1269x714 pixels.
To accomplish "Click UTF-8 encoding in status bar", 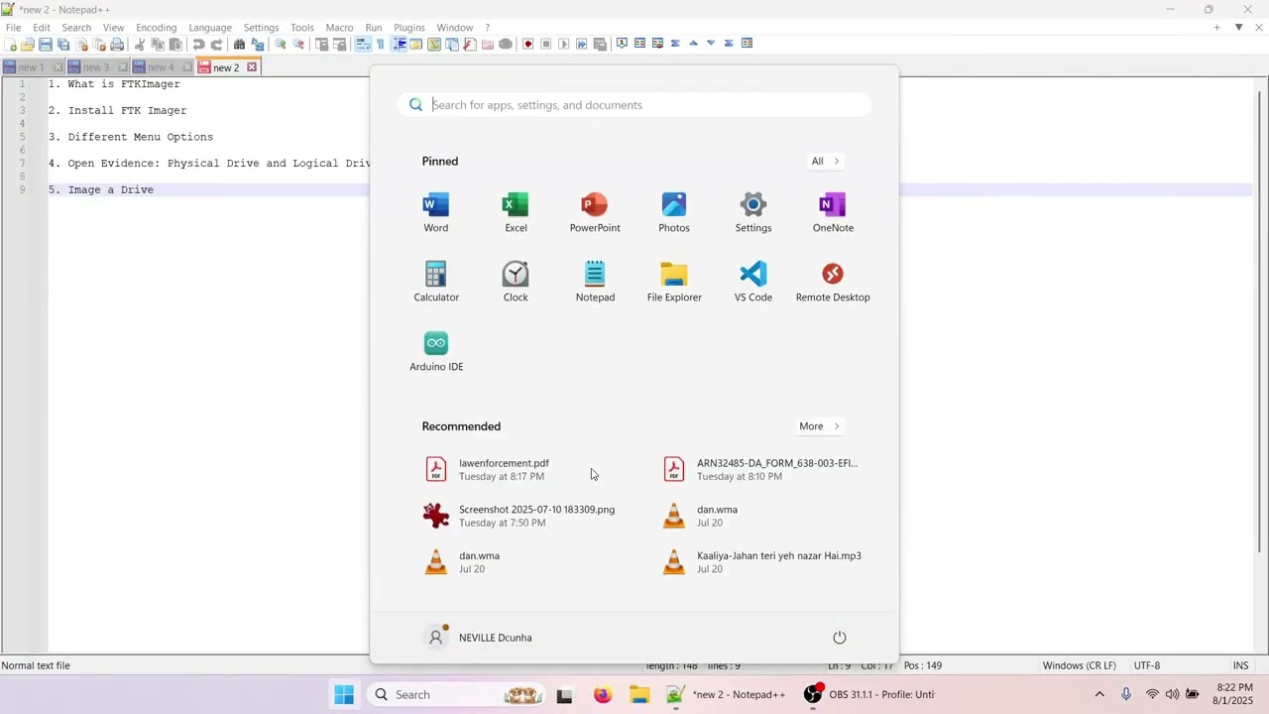I will pyautogui.click(x=1147, y=665).
